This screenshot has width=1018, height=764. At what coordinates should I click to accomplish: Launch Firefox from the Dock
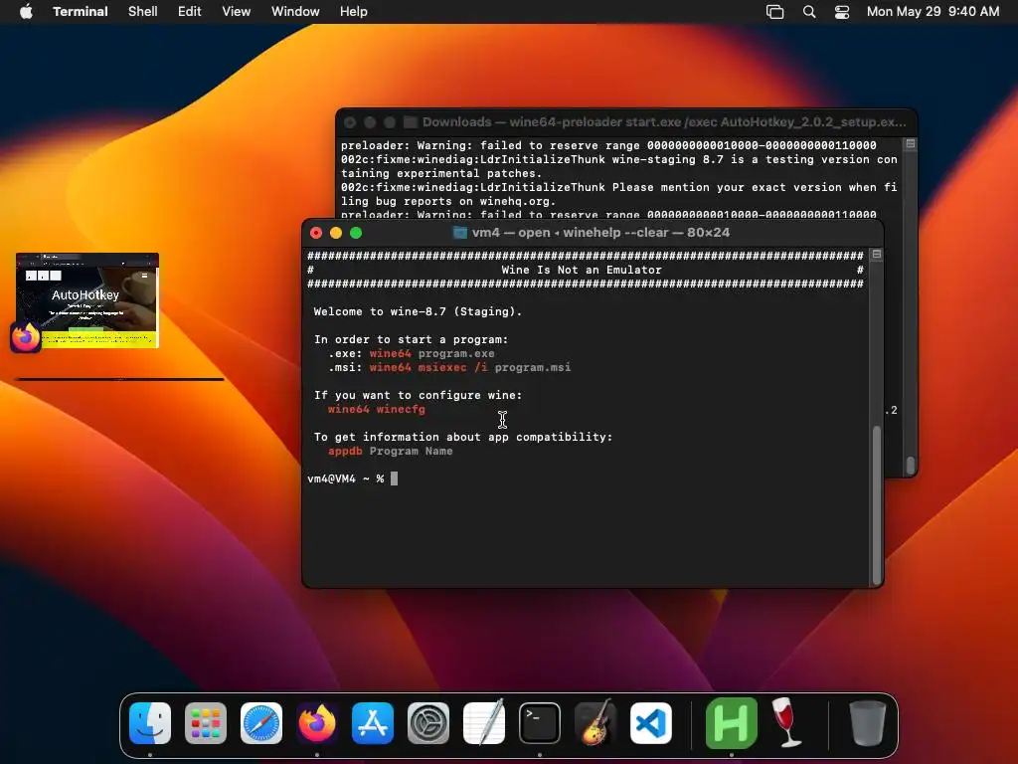coord(317,723)
